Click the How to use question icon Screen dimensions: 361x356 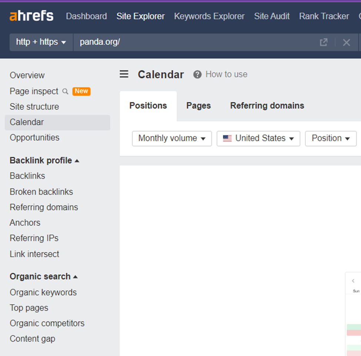click(x=197, y=74)
